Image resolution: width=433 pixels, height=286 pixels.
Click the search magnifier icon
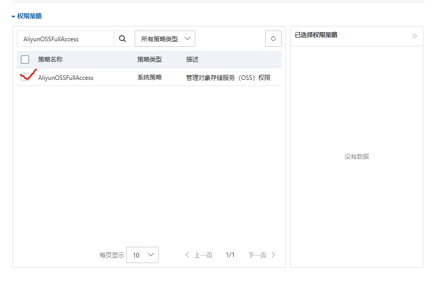click(x=122, y=39)
